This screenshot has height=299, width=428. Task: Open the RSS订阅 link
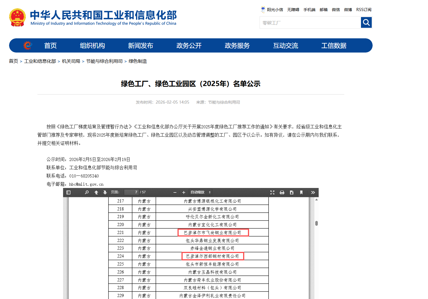364,10
